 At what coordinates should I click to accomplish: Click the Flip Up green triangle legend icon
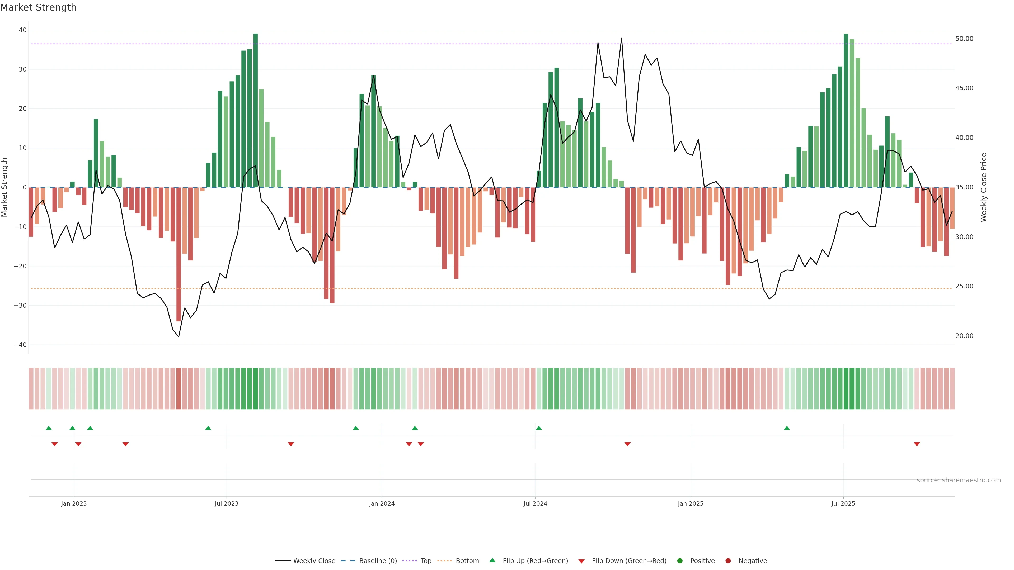(492, 560)
